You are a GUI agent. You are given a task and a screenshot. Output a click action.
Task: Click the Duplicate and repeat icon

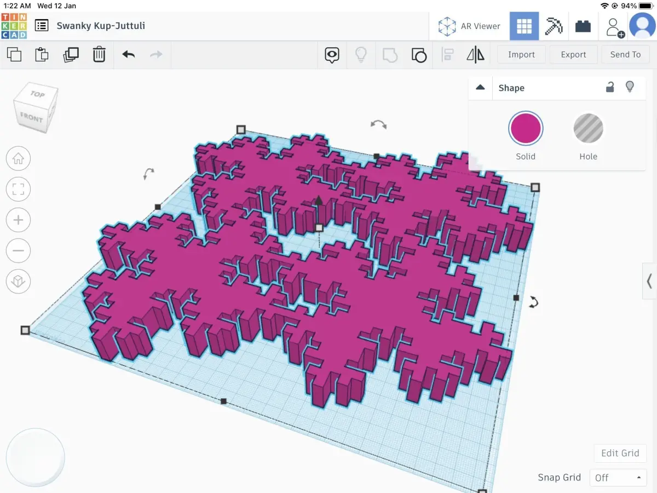(x=71, y=54)
